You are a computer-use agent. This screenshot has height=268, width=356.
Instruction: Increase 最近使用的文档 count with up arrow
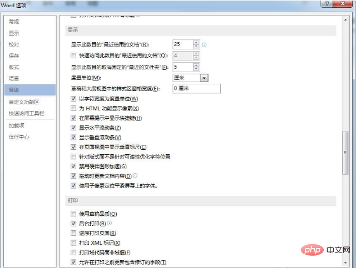click(196, 42)
